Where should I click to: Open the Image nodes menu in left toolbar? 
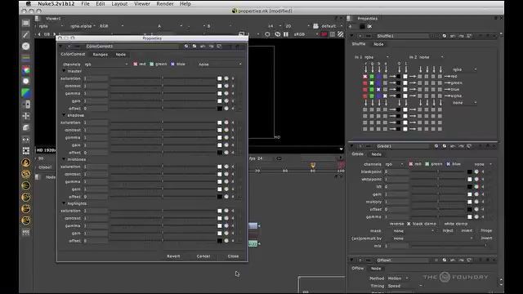(25, 23)
